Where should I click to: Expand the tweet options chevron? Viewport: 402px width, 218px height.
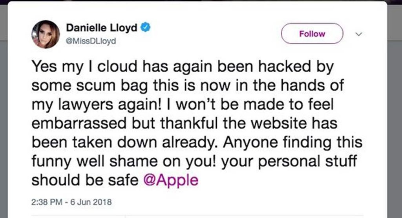358,34
